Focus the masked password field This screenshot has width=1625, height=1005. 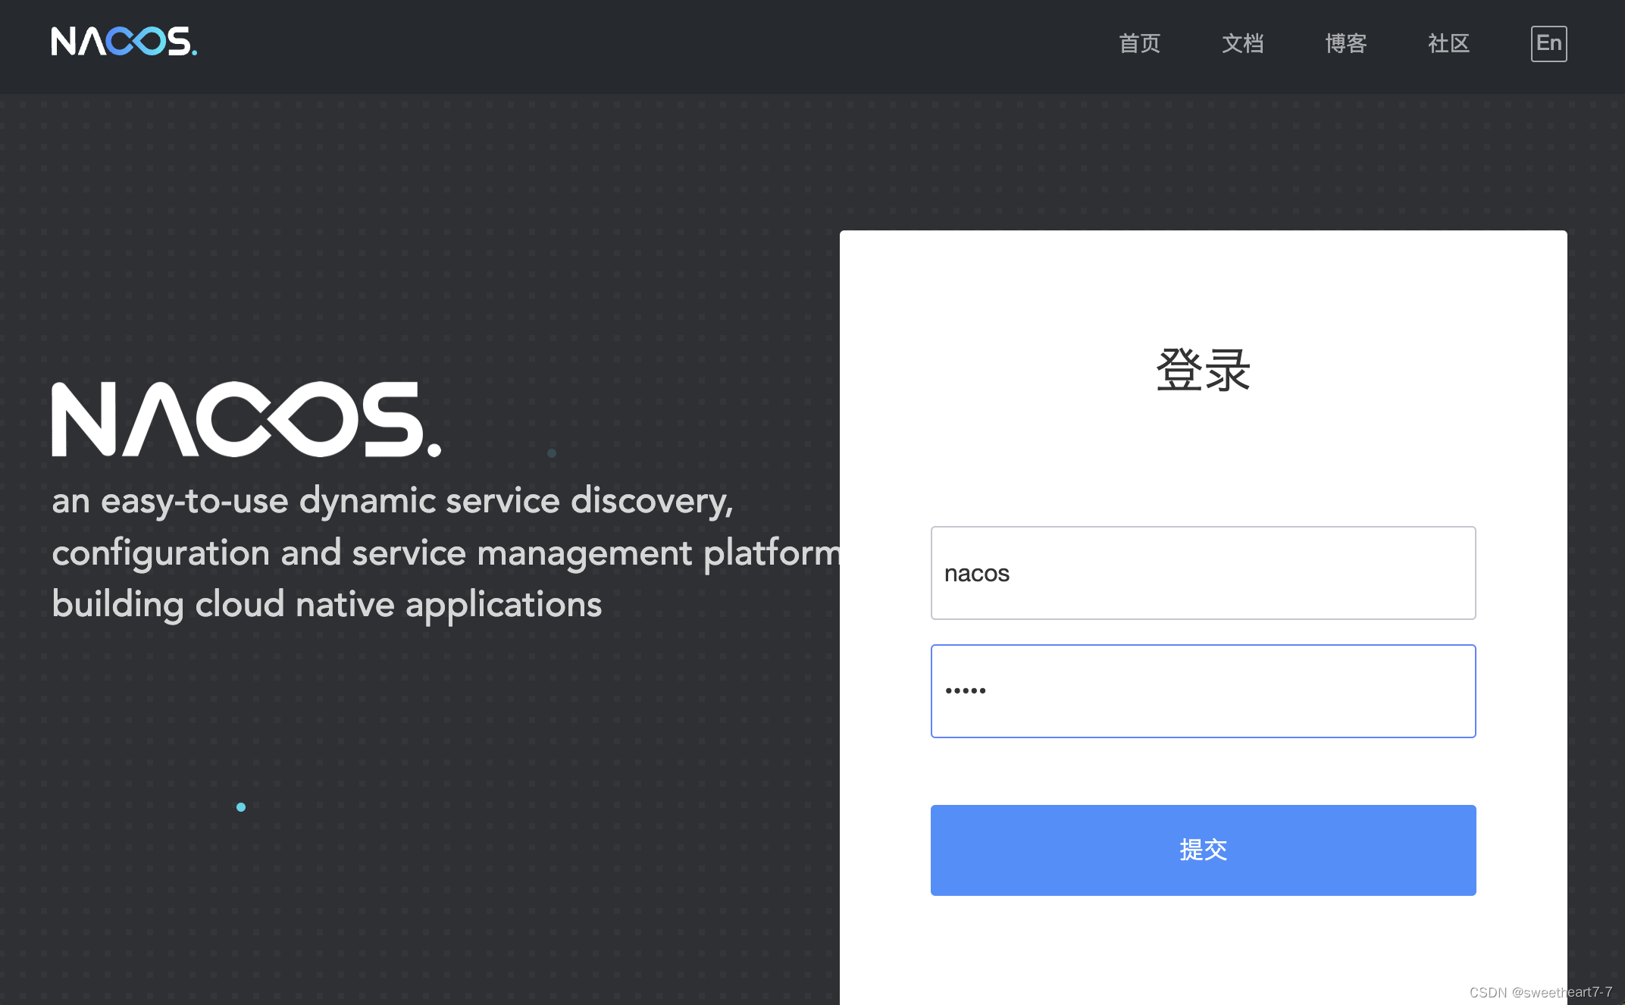click(x=1203, y=690)
